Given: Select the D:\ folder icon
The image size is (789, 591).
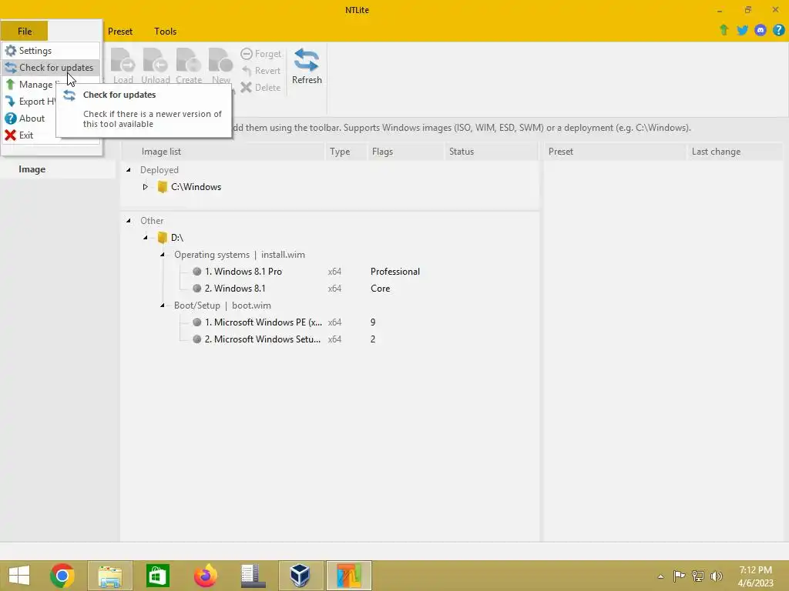Looking at the screenshot, I should pyautogui.click(x=162, y=238).
